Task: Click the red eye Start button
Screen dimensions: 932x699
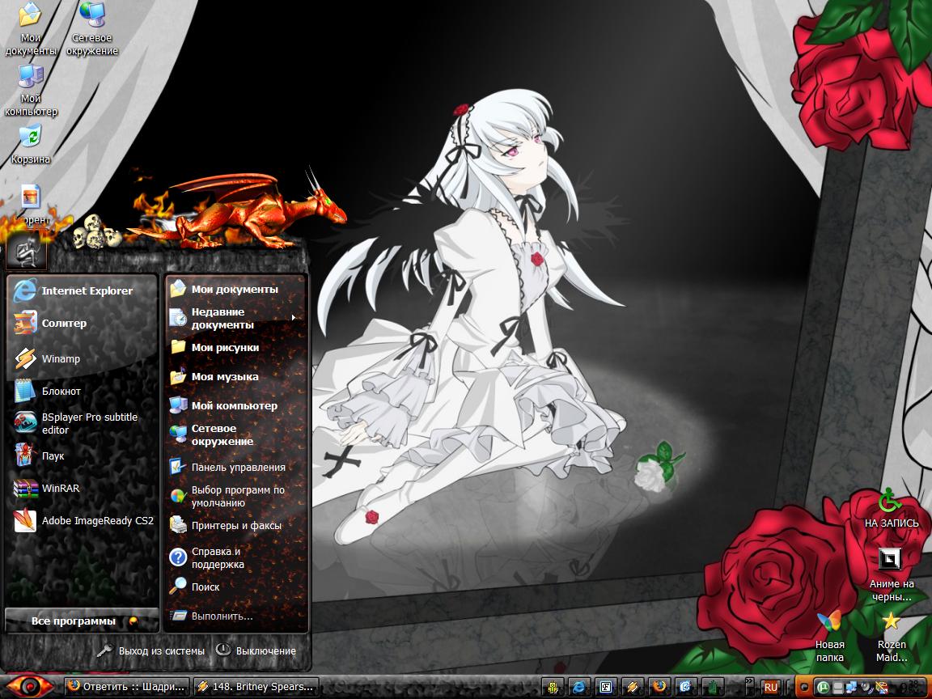Action: point(28,687)
